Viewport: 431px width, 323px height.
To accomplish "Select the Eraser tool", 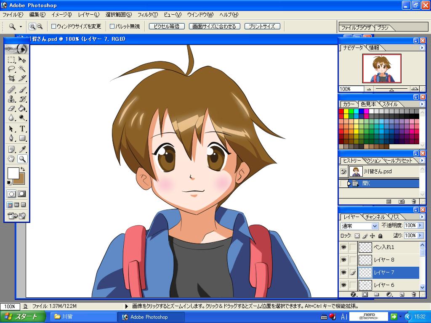I will 11,108.
